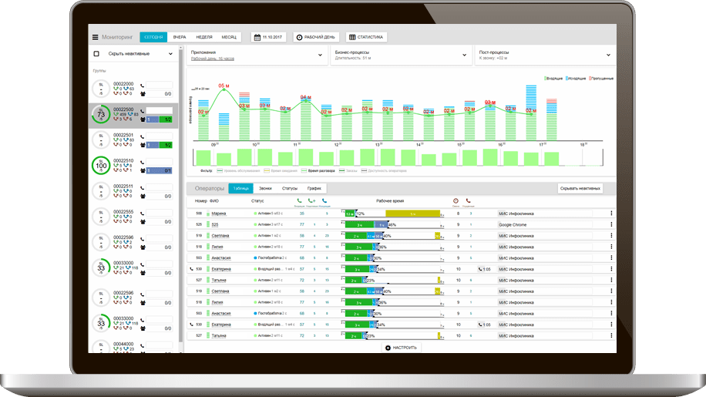
Task: Toggle the Уровень обслуживания chart filter
Action: [x=239, y=171]
